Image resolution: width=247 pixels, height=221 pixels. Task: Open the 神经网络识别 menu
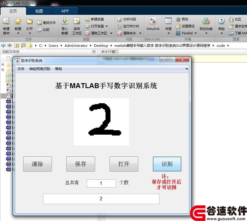39,69
